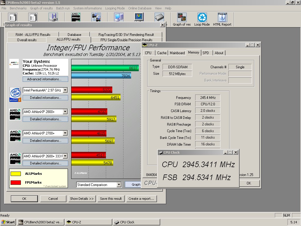This screenshot has height=226, width=301.
Task: Click Detailed informations for Intel Pentium4A
Action: [45, 98]
